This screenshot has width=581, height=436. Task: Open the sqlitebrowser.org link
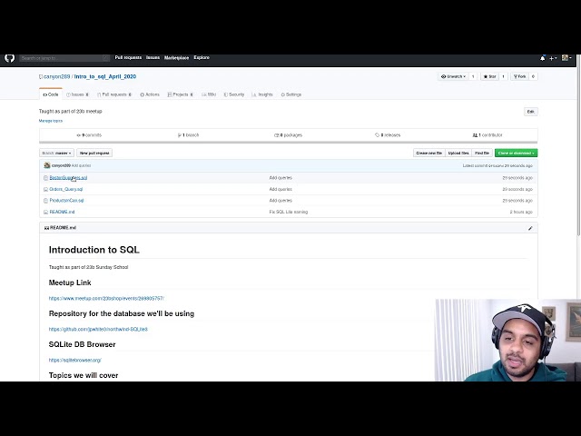(74, 360)
